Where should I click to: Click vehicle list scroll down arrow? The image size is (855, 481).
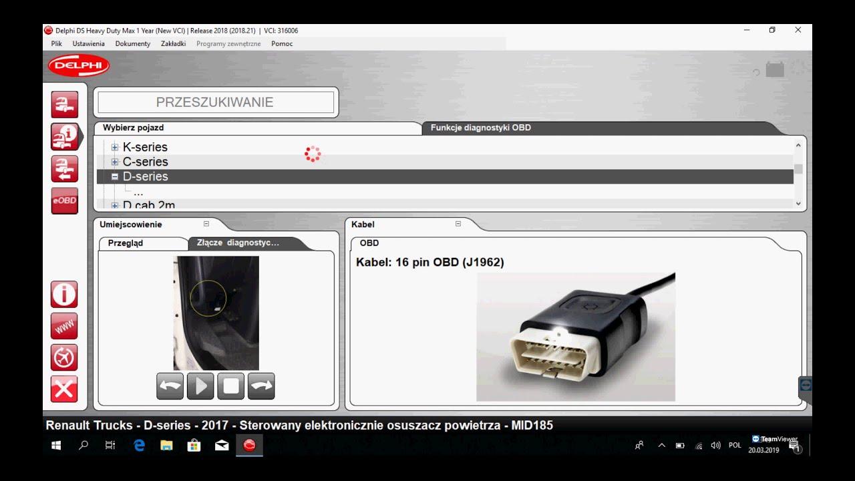point(798,203)
